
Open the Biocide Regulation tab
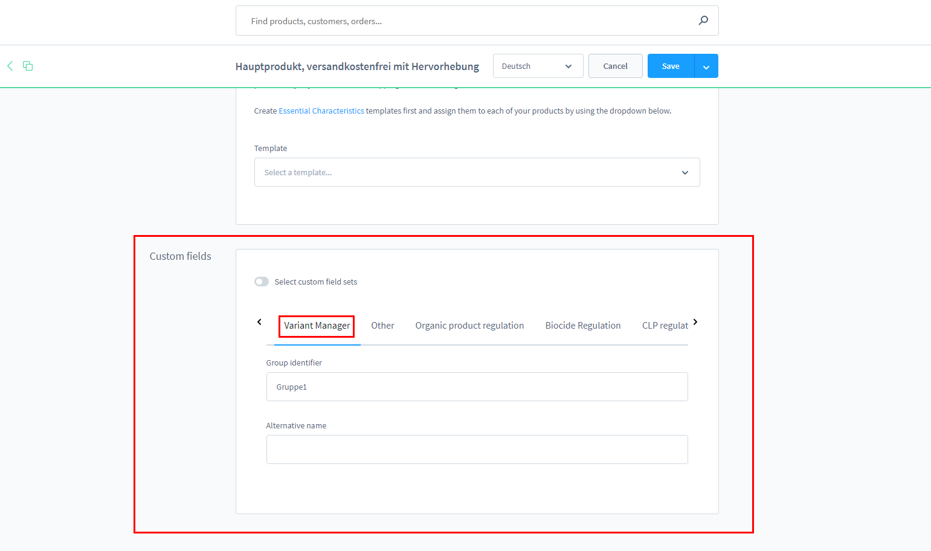(583, 326)
